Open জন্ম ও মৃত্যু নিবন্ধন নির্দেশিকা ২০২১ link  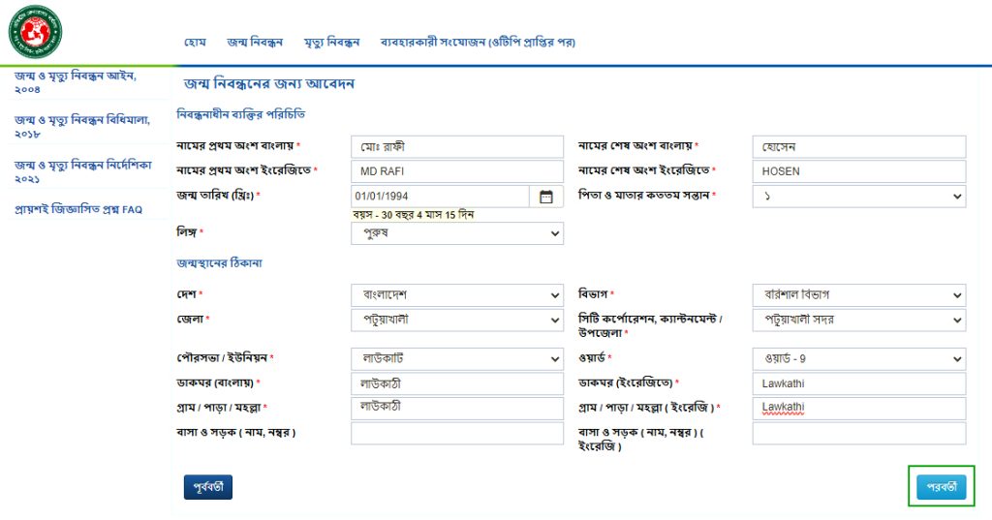tap(83, 171)
